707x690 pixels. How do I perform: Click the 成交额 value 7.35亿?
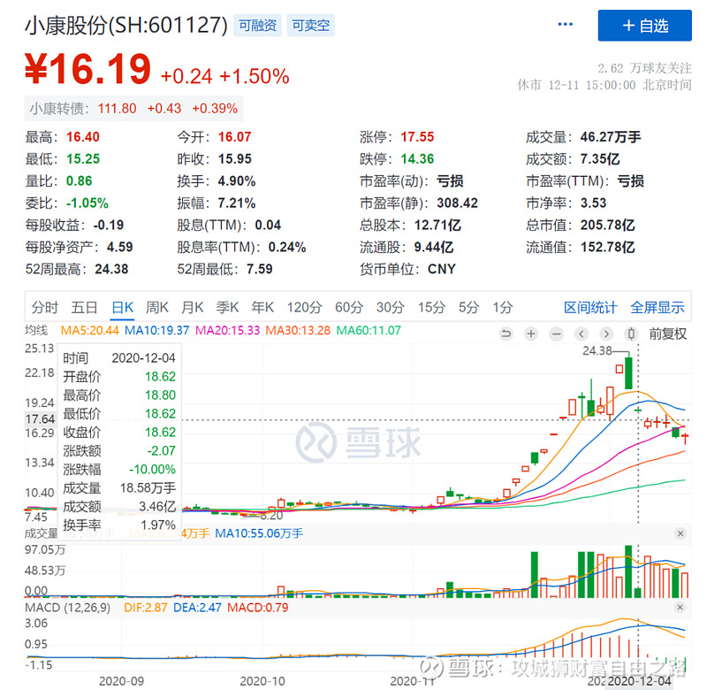tap(600, 159)
